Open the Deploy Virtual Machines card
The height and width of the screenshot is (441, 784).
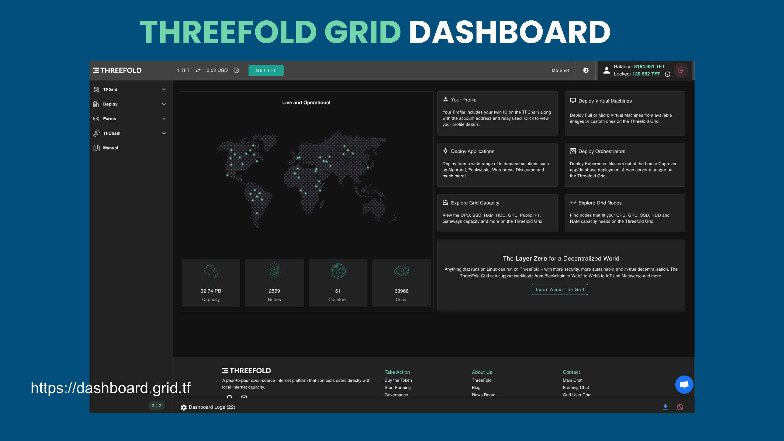coord(624,113)
